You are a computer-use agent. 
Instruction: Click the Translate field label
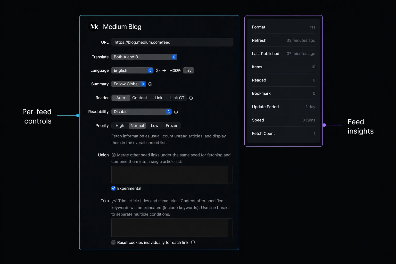tap(100, 57)
